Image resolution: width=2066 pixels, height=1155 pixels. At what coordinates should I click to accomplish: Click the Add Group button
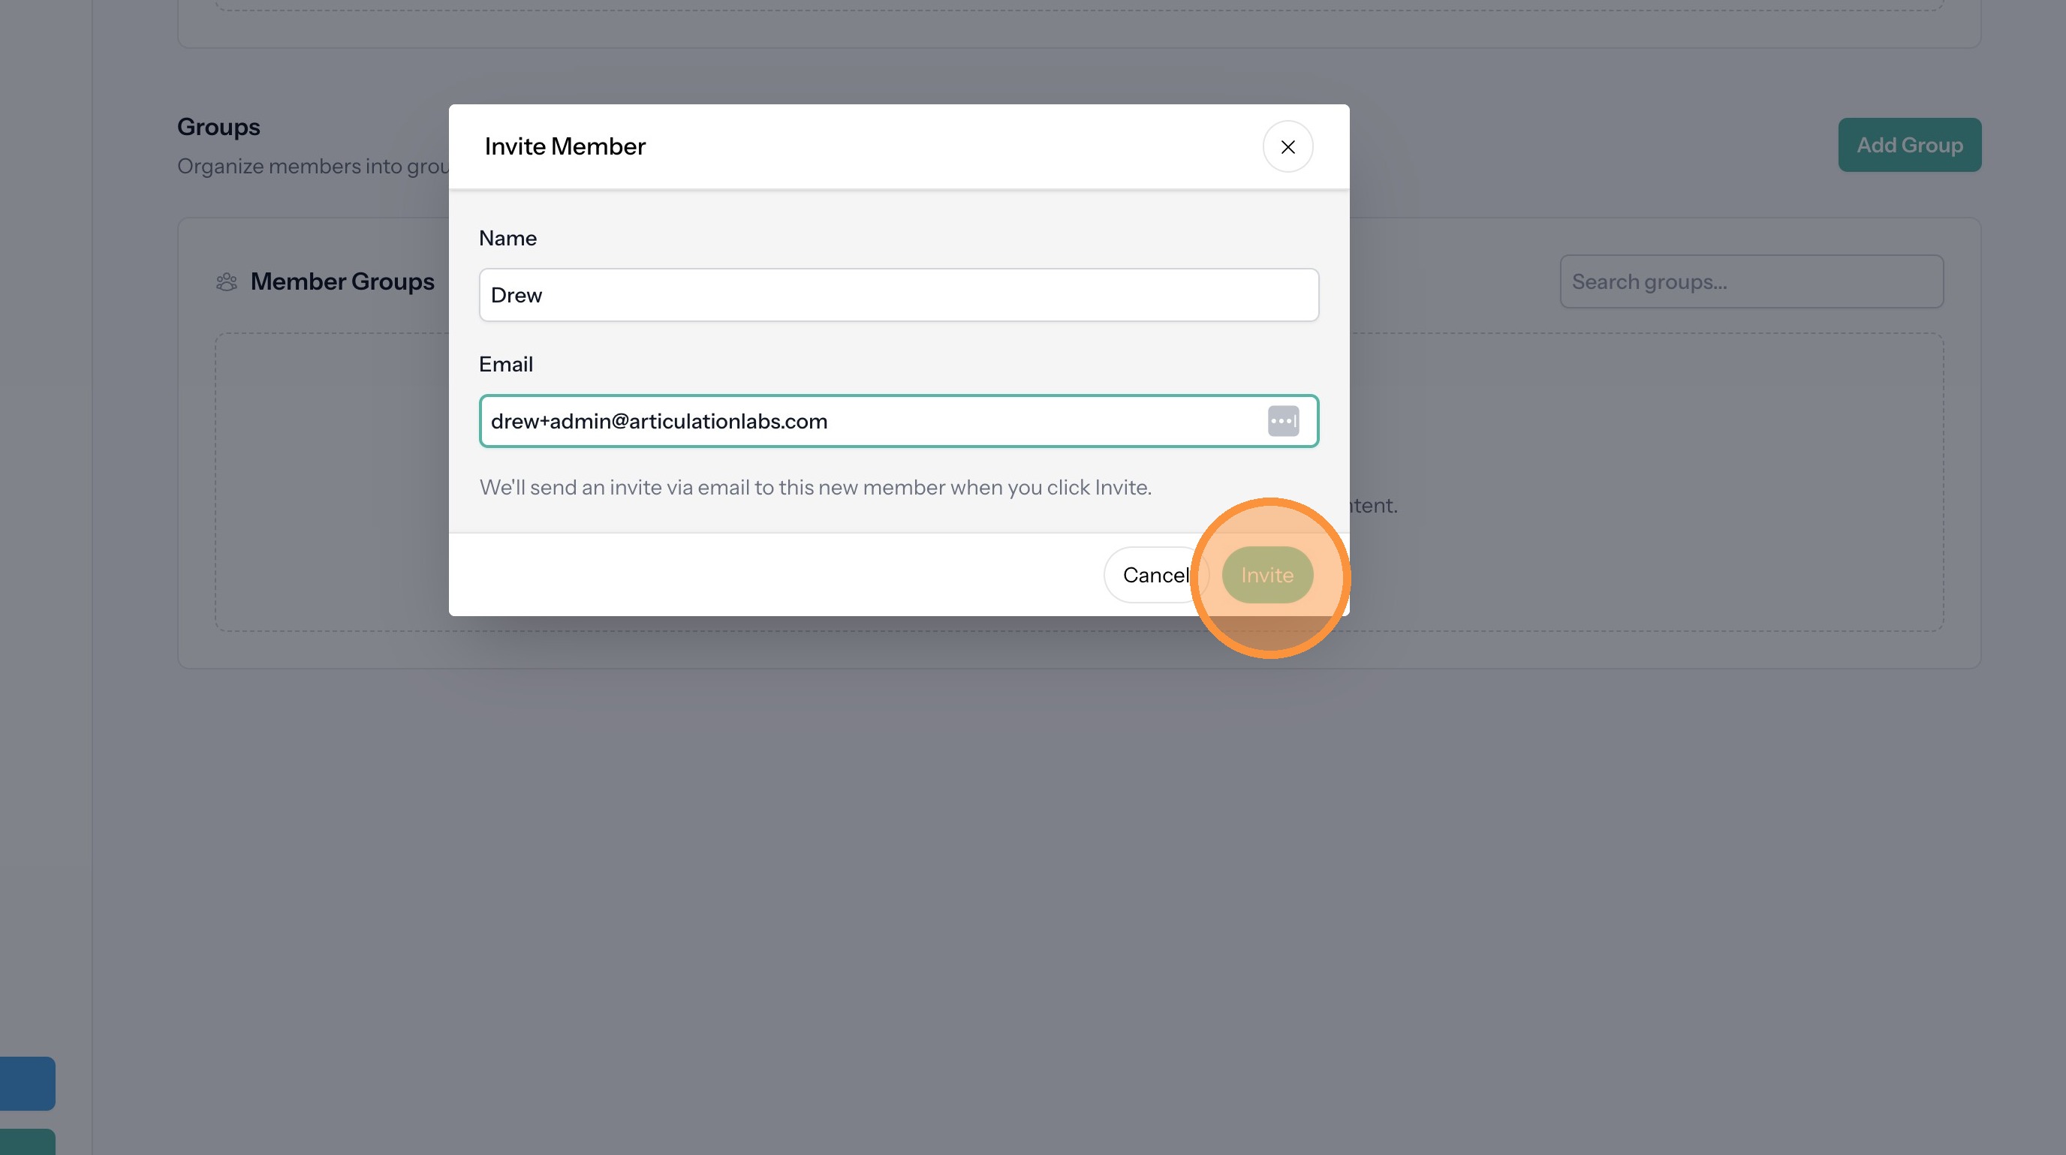click(1909, 145)
